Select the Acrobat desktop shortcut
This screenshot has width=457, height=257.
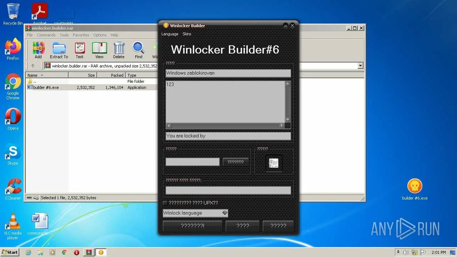click(40, 14)
